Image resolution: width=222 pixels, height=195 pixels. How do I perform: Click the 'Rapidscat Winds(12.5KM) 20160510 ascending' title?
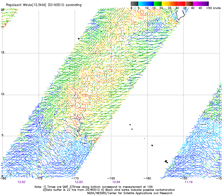point(44,5)
